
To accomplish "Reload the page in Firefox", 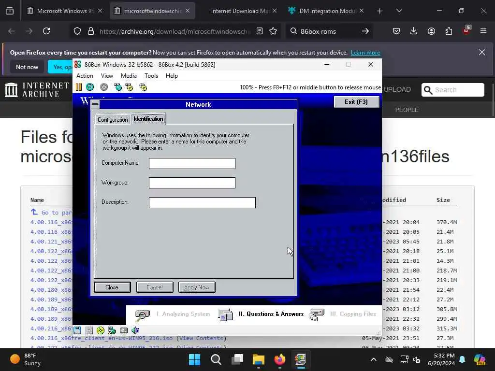I will 46,31.
